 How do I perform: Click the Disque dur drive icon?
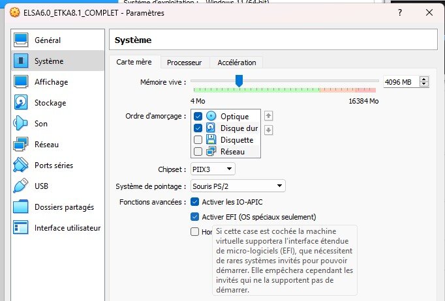(x=211, y=128)
